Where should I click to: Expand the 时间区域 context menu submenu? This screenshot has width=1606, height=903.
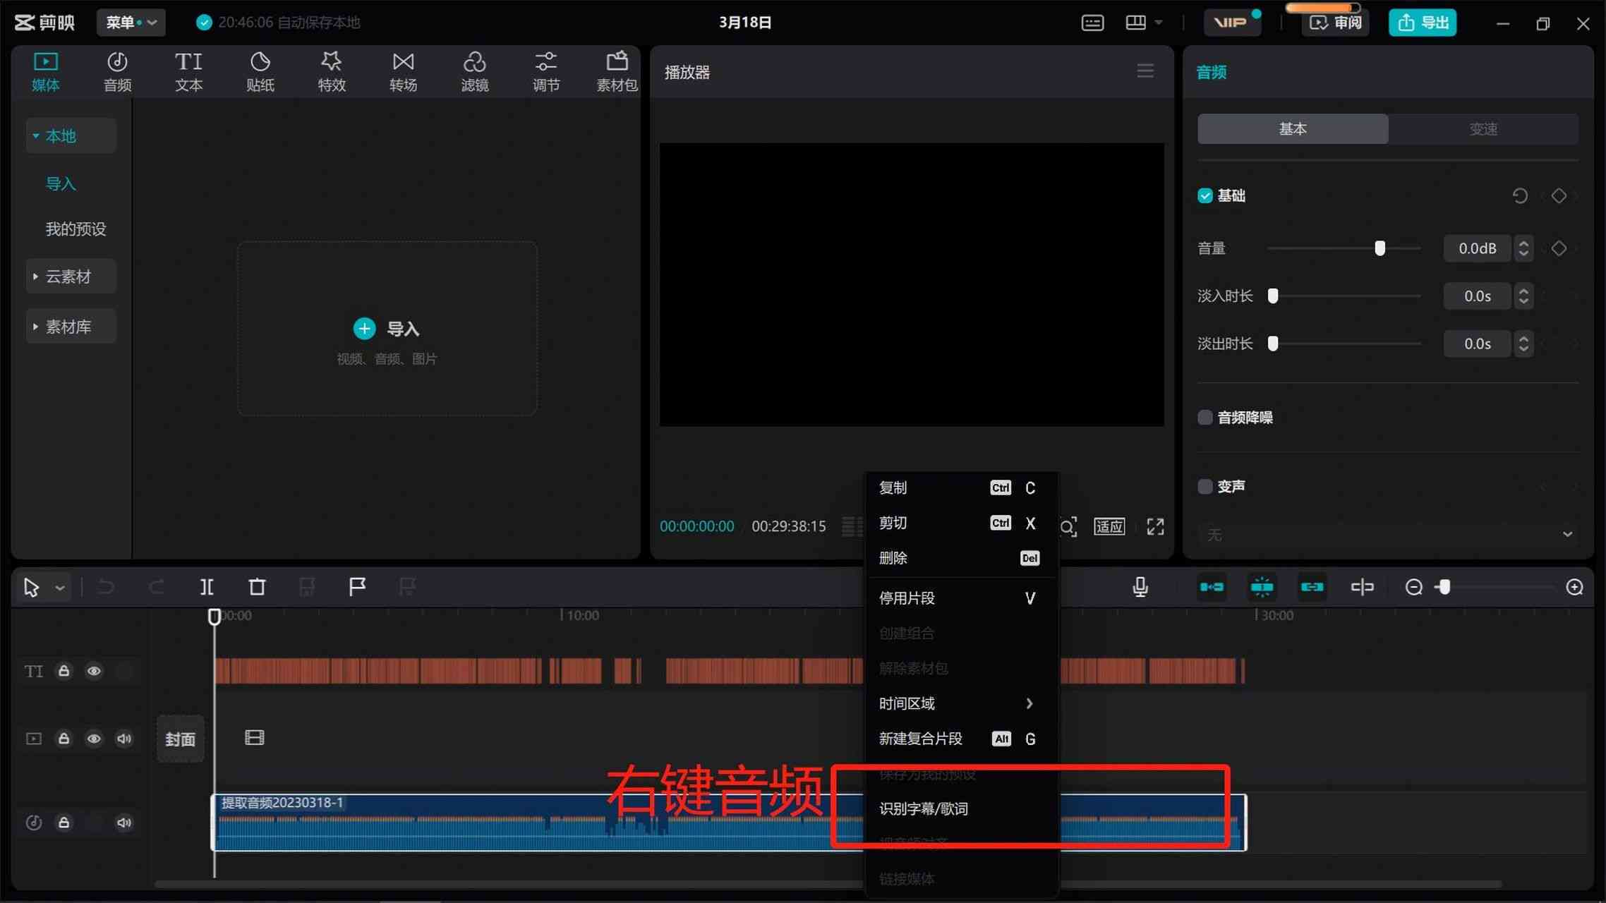(955, 703)
